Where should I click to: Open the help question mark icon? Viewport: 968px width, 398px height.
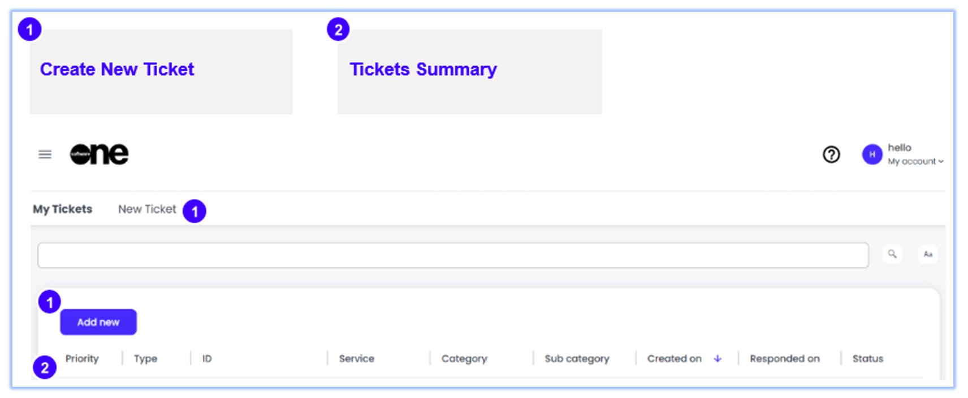coord(831,154)
